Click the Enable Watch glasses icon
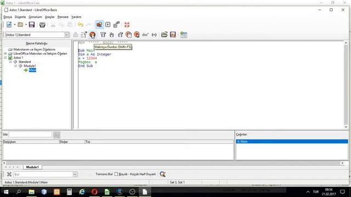Screen dimensions: 351x197 pyautogui.click(x=145, y=34)
